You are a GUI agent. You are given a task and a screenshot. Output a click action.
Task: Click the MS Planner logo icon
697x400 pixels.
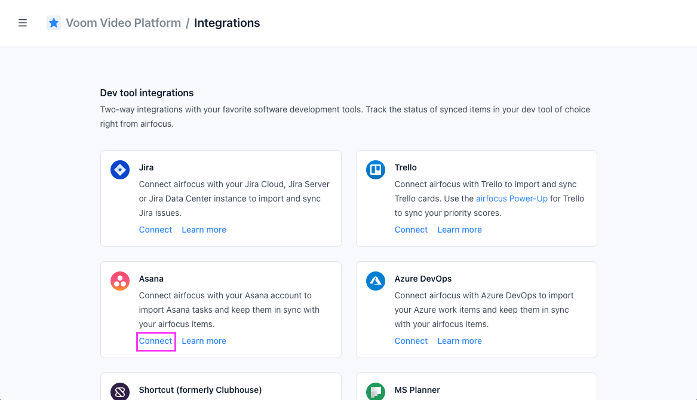pyautogui.click(x=376, y=391)
